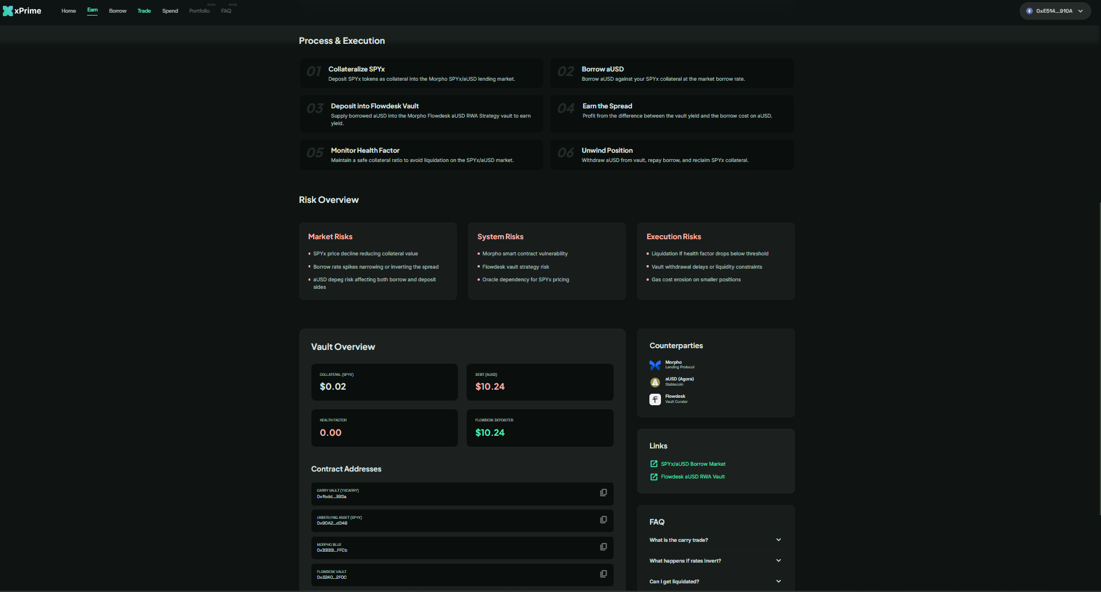Click the 'Counterparties' heading
The width and height of the screenshot is (1101, 592).
pos(676,346)
